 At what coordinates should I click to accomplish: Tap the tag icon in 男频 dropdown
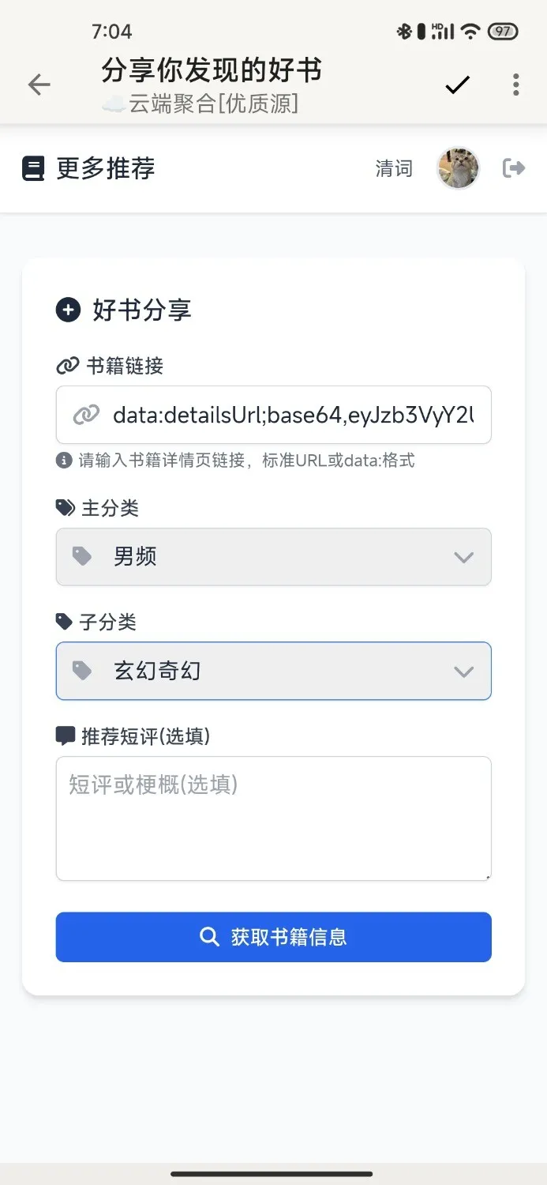pos(82,556)
